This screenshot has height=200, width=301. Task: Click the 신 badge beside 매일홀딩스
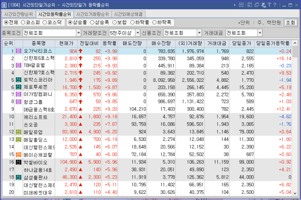18,139
